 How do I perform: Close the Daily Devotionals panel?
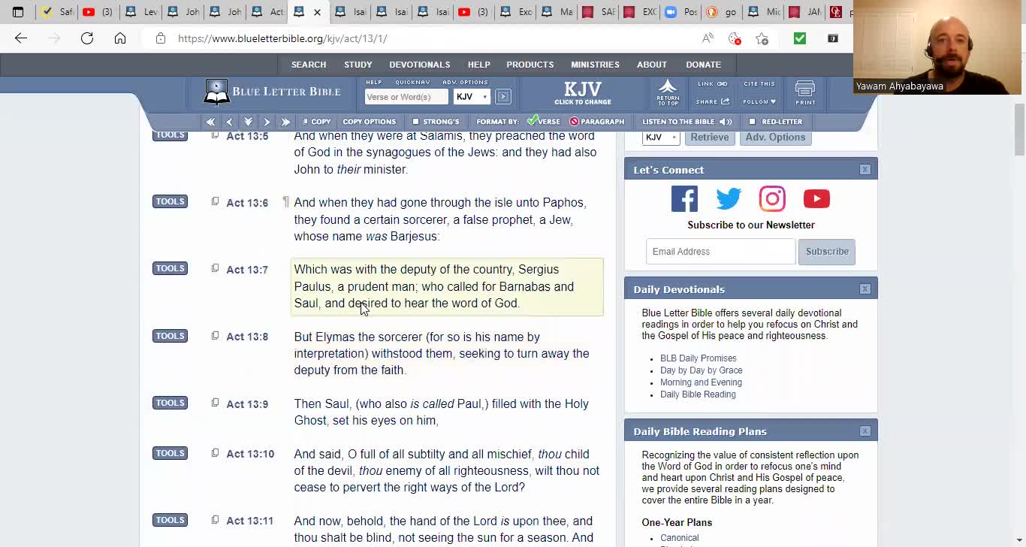tap(865, 289)
